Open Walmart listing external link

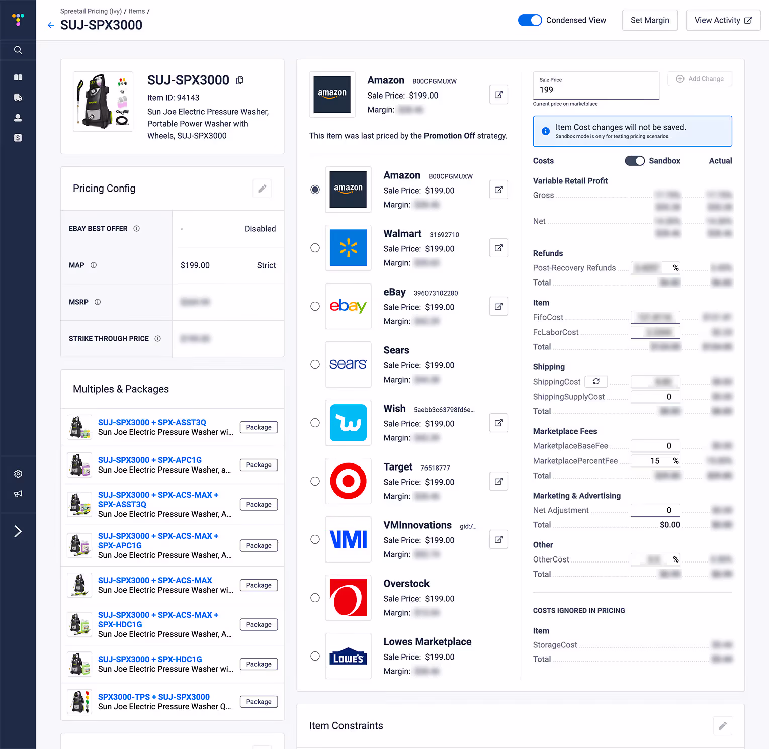pyautogui.click(x=498, y=248)
